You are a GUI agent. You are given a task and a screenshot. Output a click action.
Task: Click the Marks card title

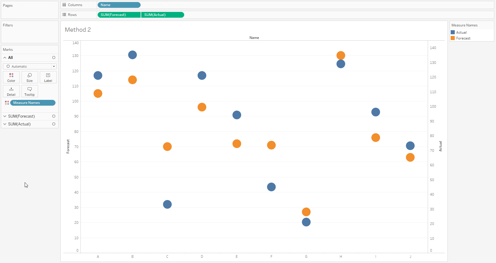click(x=8, y=50)
